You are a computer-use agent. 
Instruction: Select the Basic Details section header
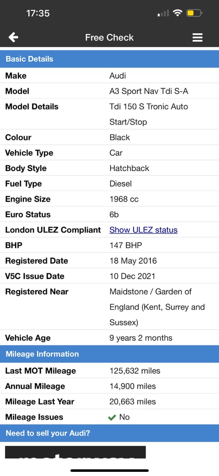tap(109, 59)
